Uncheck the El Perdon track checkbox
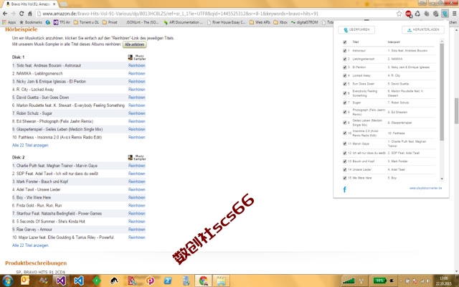 [x=345, y=67]
